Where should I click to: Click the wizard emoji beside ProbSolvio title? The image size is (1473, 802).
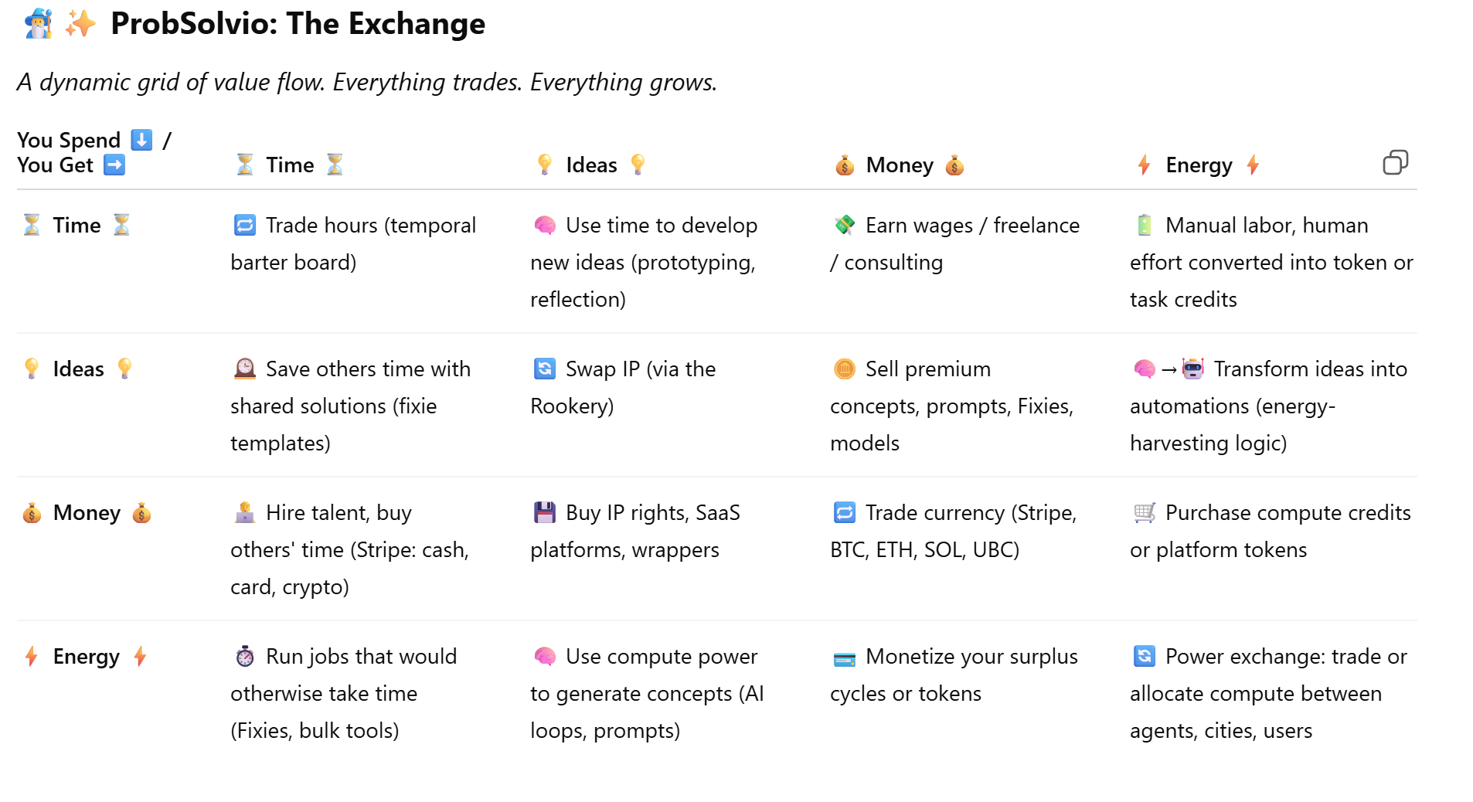click(x=38, y=24)
